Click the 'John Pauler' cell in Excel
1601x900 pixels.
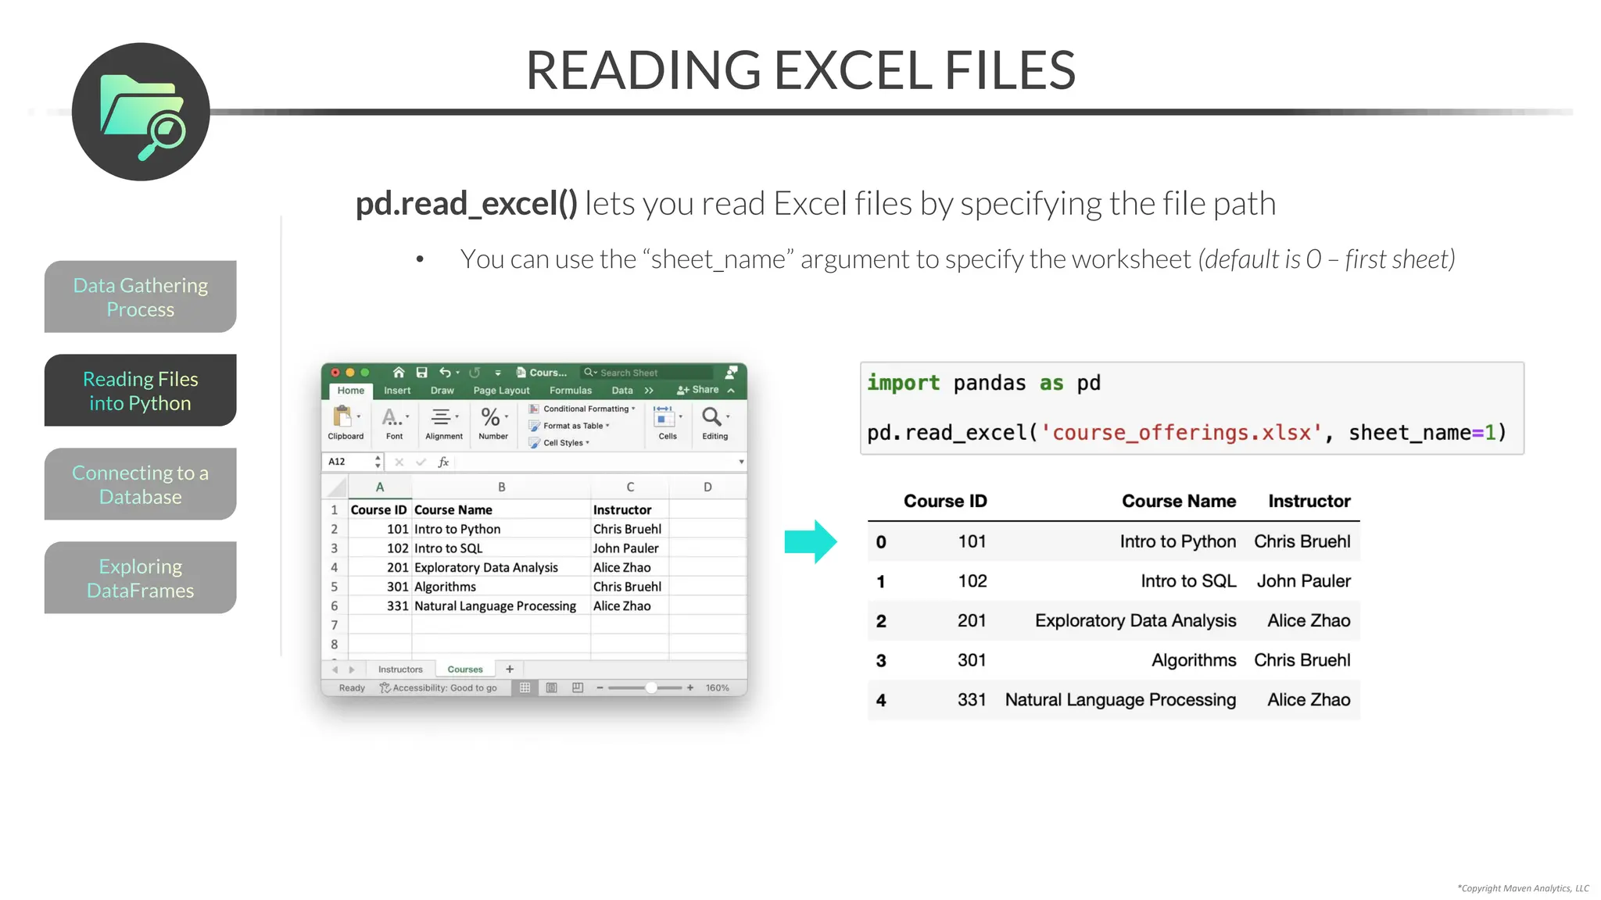pyautogui.click(x=630, y=548)
